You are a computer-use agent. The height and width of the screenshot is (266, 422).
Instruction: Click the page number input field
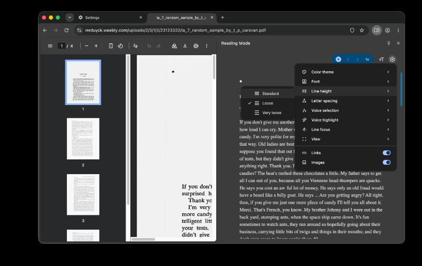pyautogui.click(x=62, y=46)
